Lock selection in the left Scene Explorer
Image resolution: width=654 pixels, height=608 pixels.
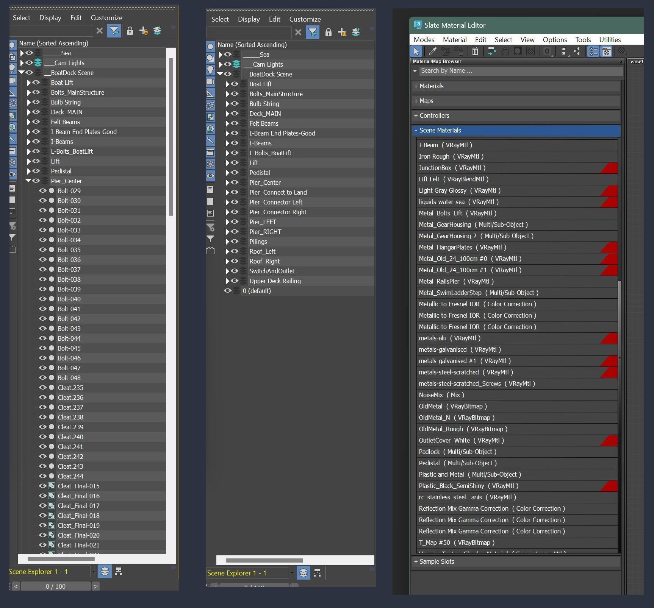click(130, 31)
